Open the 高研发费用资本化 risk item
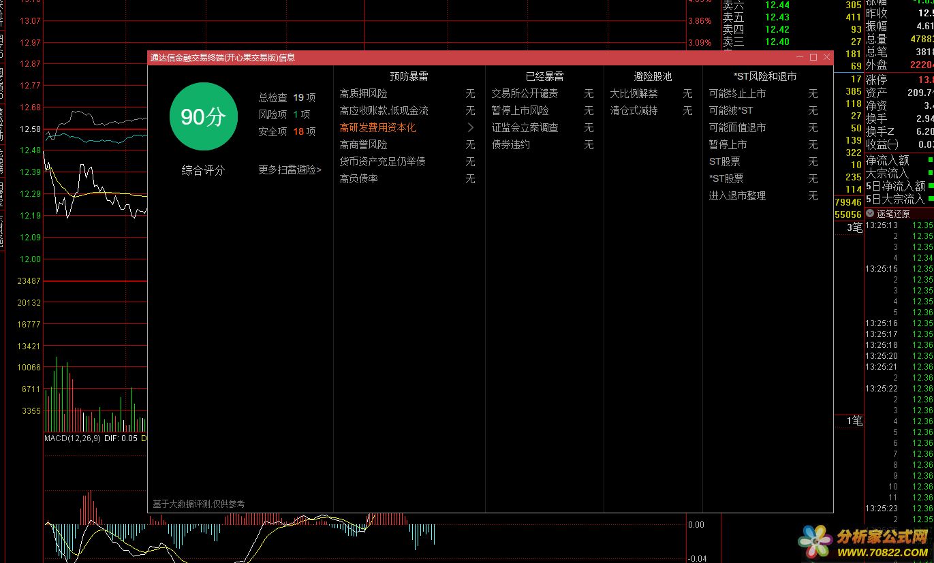Viewport: 934px width, 563px height. pos(377,127)
